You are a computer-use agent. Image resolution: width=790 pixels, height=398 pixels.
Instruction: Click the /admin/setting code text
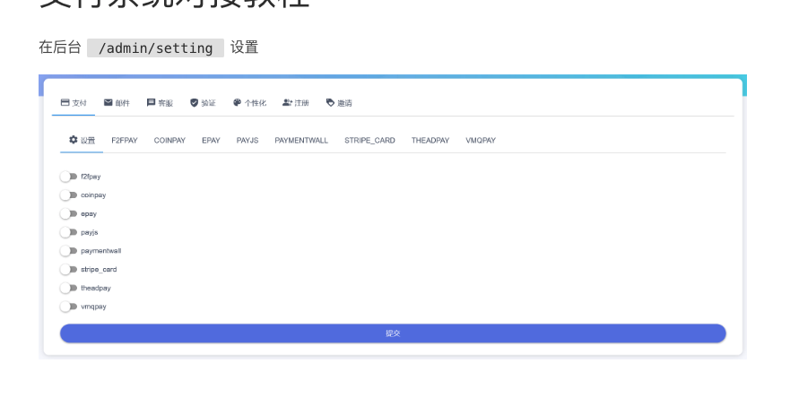click(156, 48)
